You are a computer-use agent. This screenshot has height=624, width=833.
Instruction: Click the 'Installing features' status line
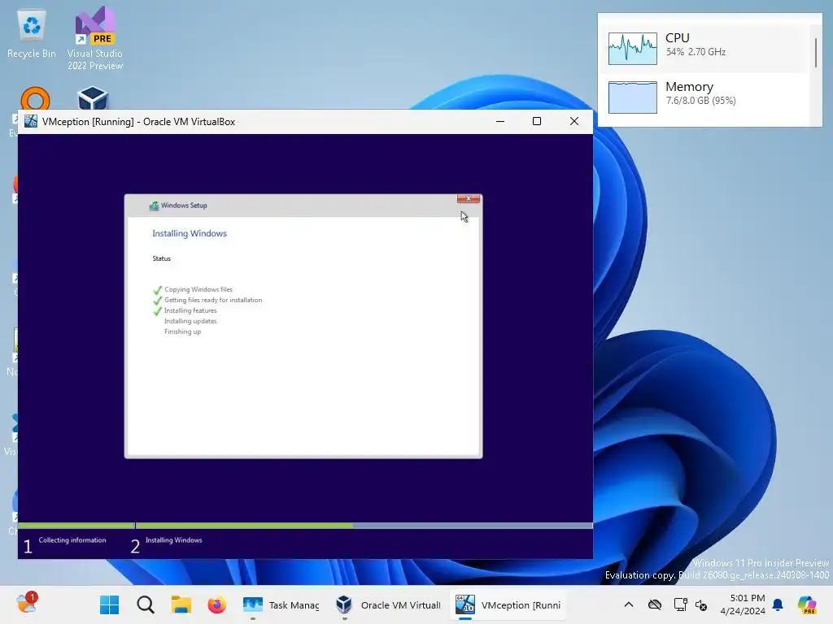[x=190, y=311]
